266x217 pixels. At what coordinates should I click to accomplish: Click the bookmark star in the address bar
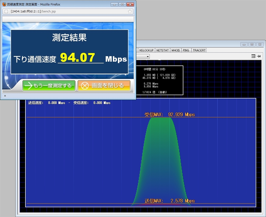[x=130, y=12]
